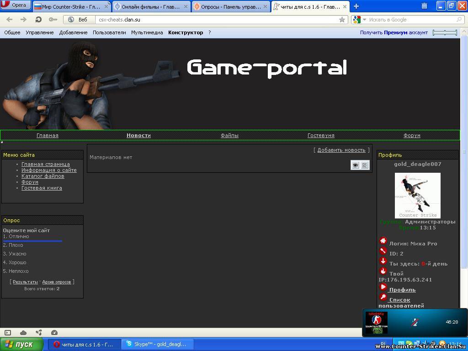Open Файлы in the green navigation bar
The image size is (468, 351).
tap(229, 135)
